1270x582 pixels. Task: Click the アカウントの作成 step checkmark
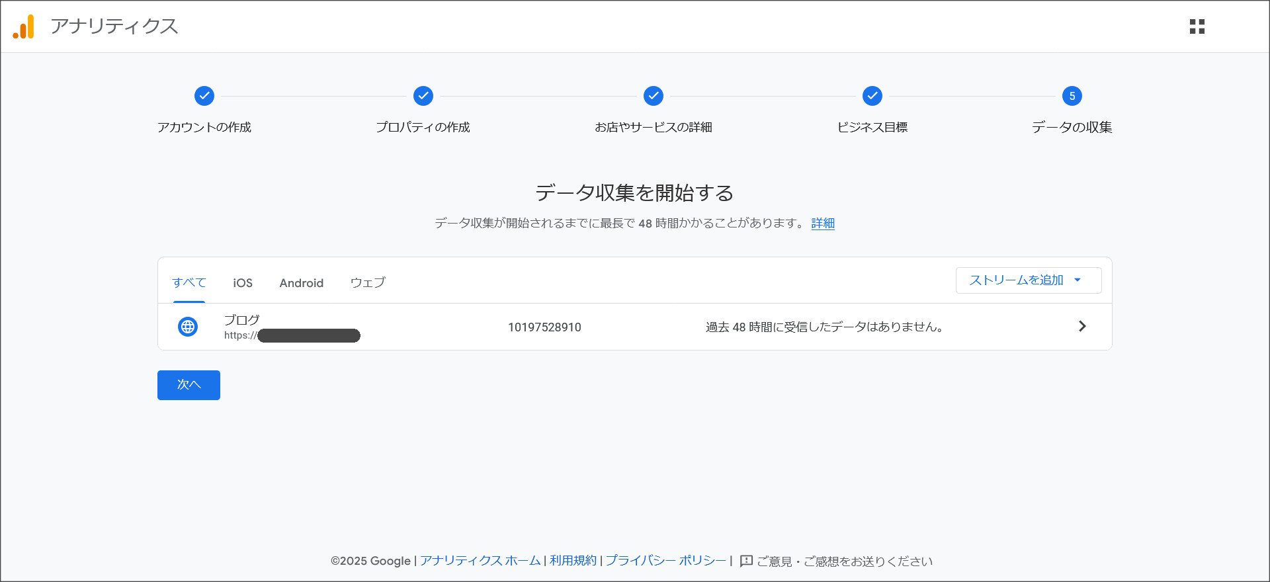pyautogui.click(x=204, y=96)
